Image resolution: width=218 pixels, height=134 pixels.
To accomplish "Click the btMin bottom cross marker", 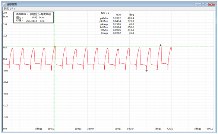I will pos(146,71).
